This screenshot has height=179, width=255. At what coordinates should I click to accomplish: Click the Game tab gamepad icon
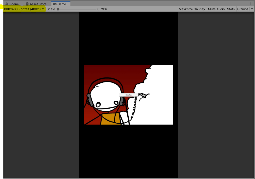(x=55, y=4)
